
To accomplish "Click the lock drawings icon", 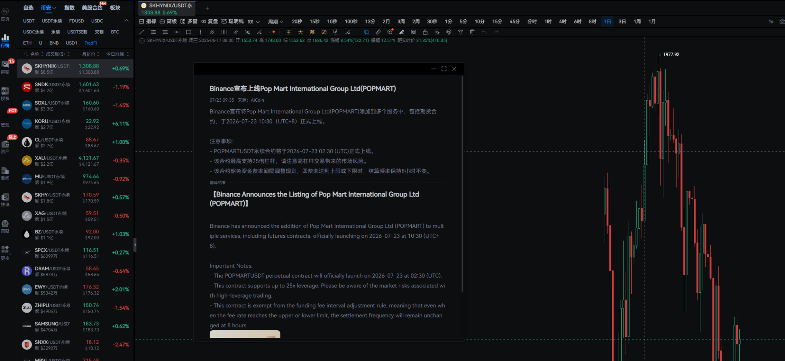I will [x=425, y=32].
